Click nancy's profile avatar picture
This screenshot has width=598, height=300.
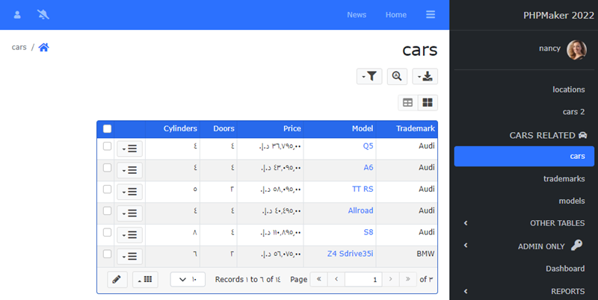coord(576,50)
